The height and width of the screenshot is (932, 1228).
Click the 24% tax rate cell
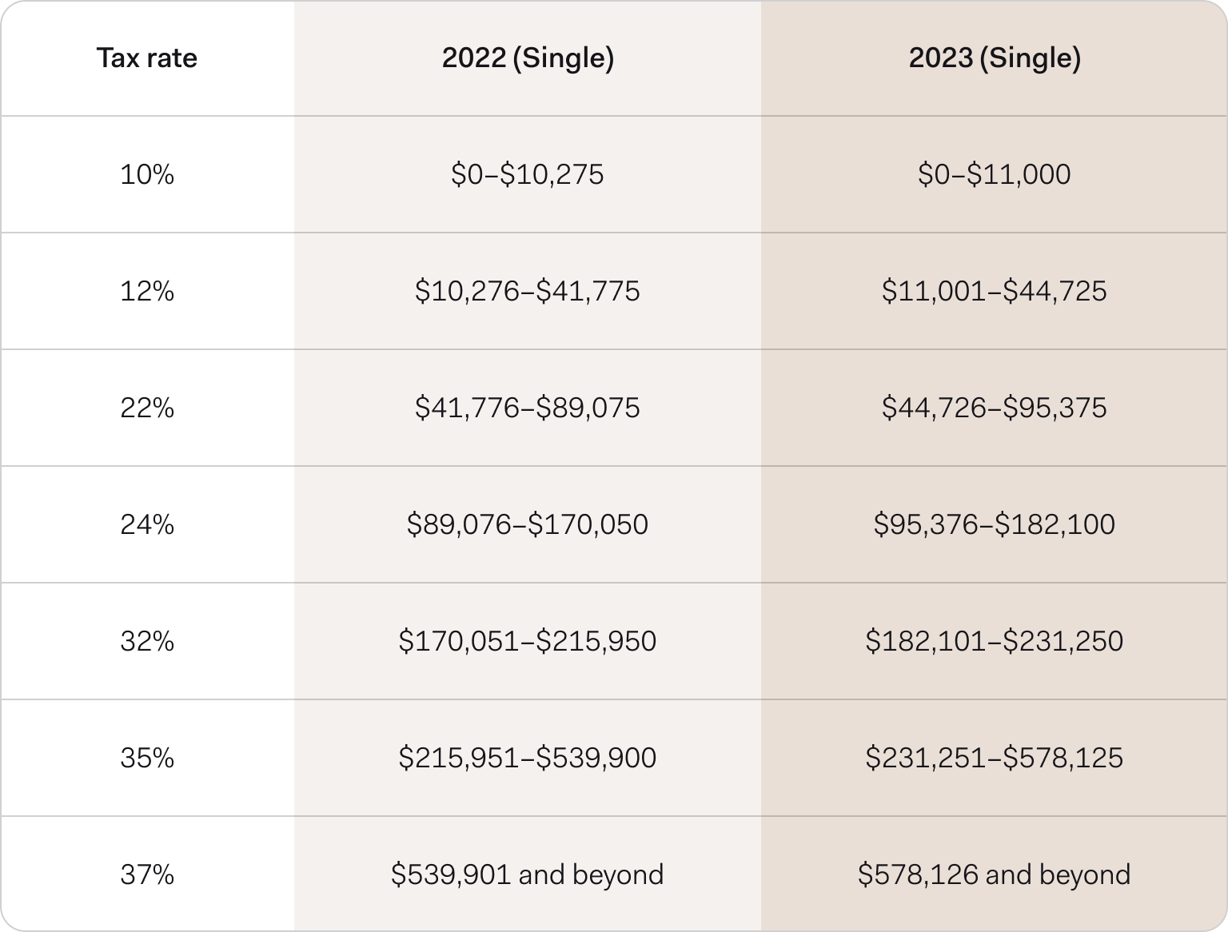pyautogui.click(x=147, y=524)
